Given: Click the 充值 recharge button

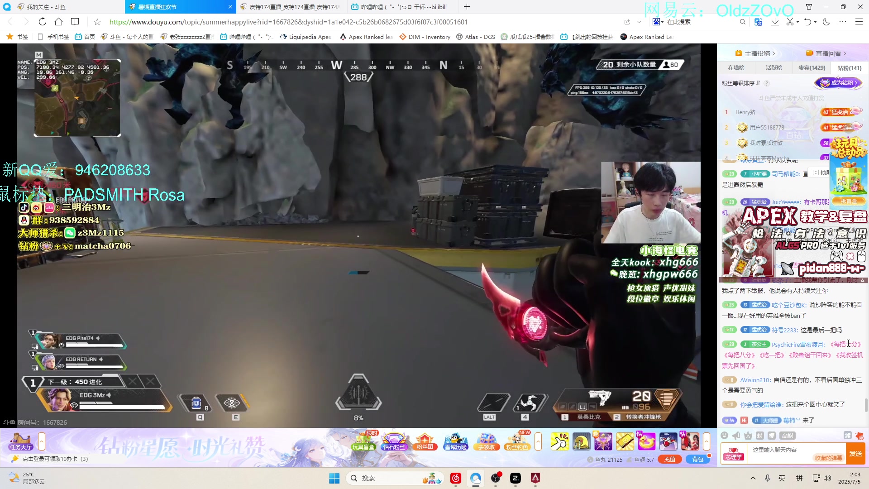Looking at the screenshot, I should click(670, 459).
